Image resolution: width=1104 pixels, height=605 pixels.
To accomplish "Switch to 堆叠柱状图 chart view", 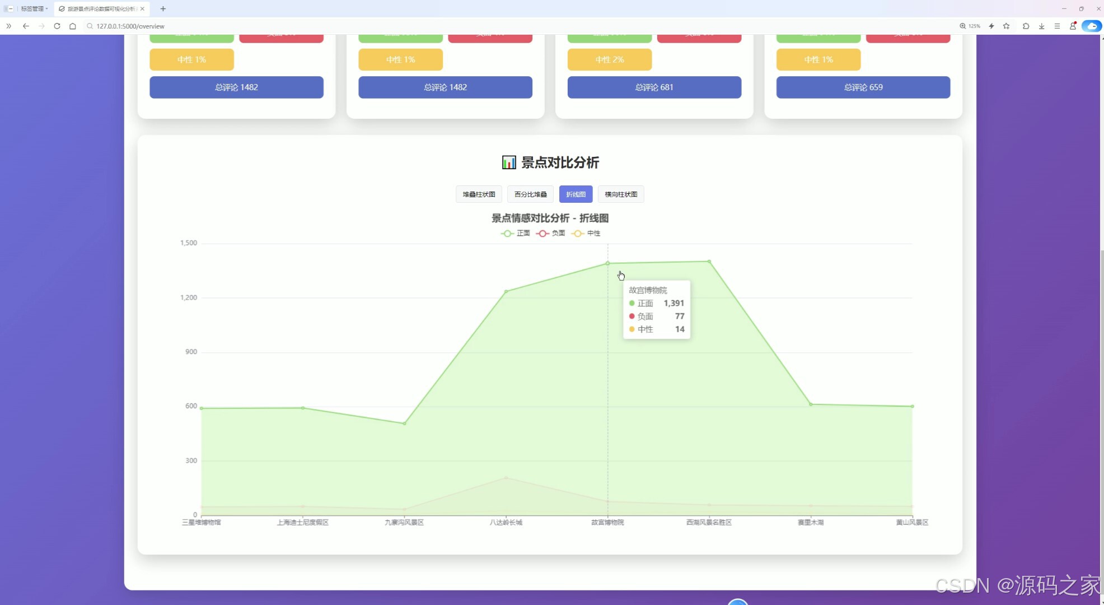I will (x=479, y=194).
